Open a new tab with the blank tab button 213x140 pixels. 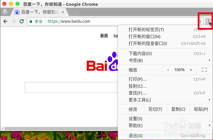click(73, 12)
